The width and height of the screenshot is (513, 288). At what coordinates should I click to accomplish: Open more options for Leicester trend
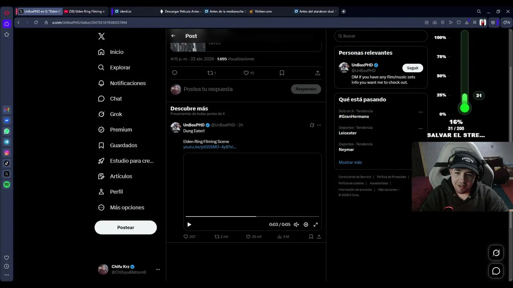pos(420,129)
